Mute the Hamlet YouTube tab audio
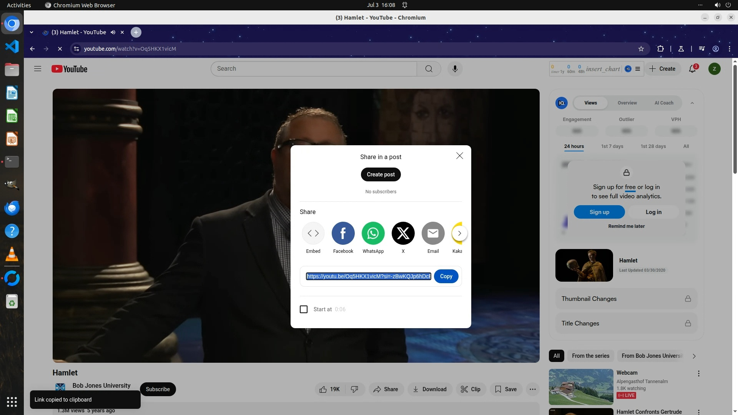738x415 pixels. tap(113, 32)
